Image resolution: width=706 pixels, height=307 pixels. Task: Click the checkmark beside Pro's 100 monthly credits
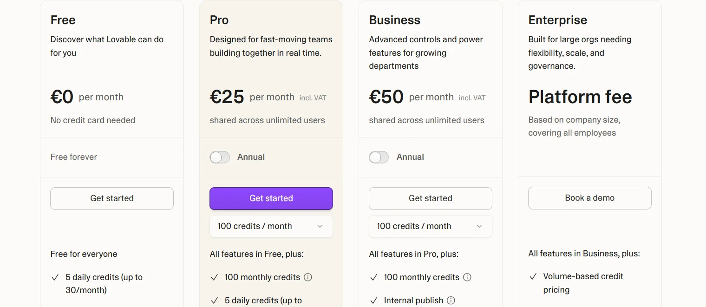[x=214, y=277]
